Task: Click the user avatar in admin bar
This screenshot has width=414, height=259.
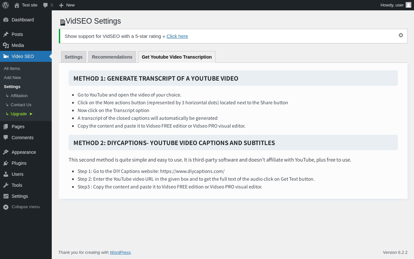Action: point(409,5)
